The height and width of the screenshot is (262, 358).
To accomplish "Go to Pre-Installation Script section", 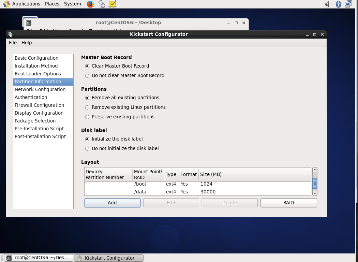I will point(43,129).
